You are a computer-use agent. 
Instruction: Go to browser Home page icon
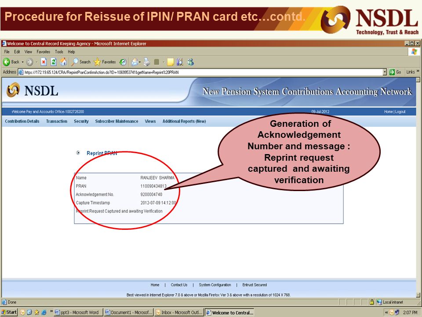63,62
